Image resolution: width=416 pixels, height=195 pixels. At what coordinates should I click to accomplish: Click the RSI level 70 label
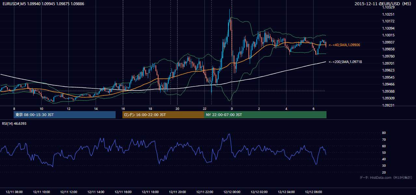[x=384, y=139]
